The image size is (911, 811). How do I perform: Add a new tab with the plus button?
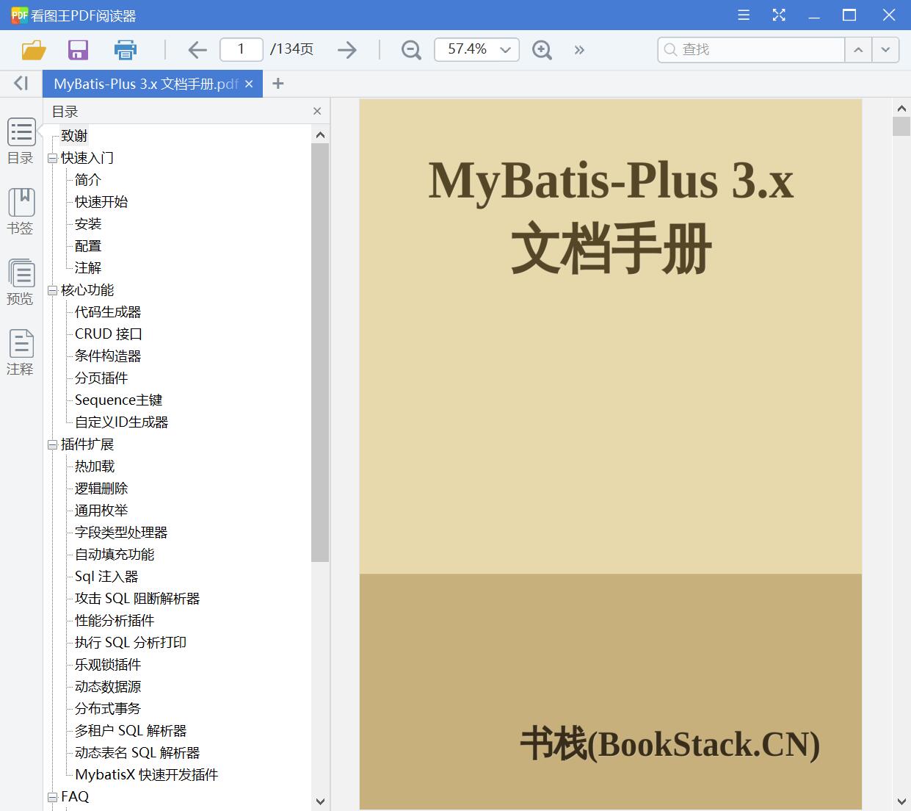pos(277,84)
